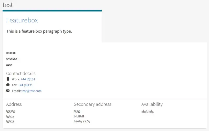The width and height of the screenshot is (209, 131).
Task: Click the mobile phone icon beside Work
Action: point(8,79)
